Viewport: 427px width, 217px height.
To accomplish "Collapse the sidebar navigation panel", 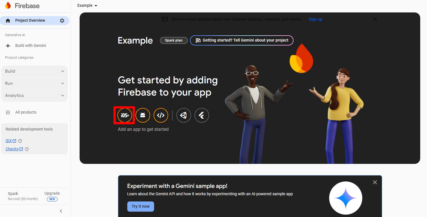I will coord(61,211).
